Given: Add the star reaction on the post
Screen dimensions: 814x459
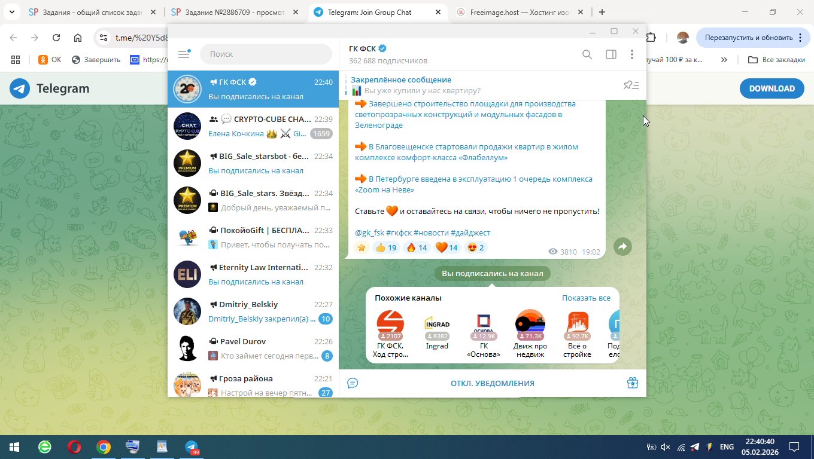Looking at the screenshot, I should point(361,247).
